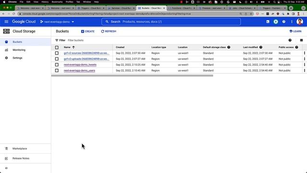Sort by the Created column header
This screenshot has width=307, height=173.
pos(120,47)
